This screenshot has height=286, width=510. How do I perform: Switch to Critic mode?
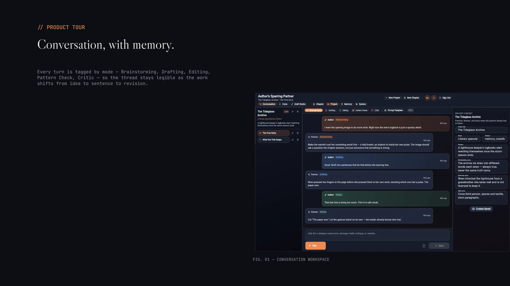coord(375,110)
